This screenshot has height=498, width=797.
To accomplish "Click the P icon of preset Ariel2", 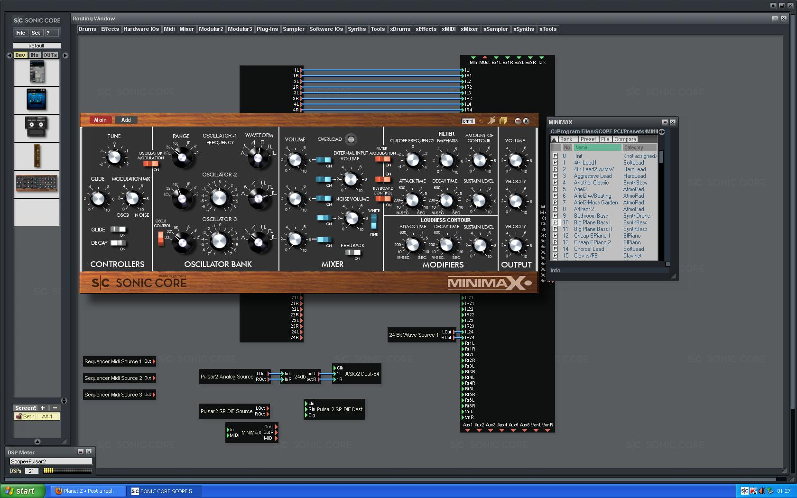I will coord(555,189).
